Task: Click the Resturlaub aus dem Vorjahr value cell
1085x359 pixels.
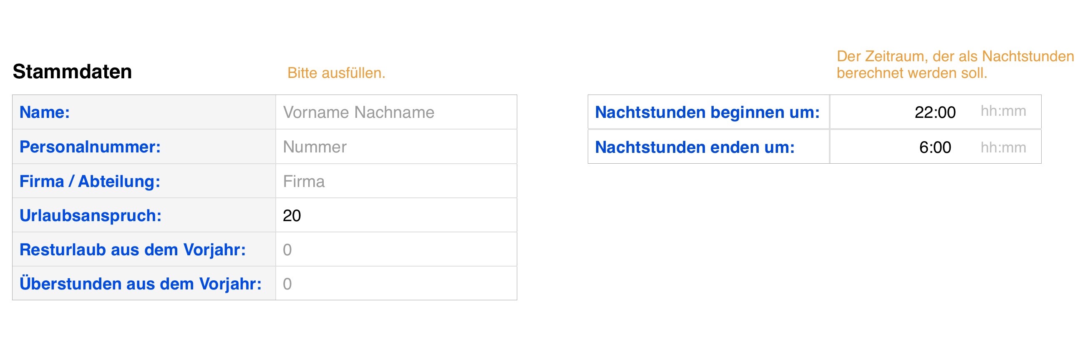Action: pyautogui.click(x=396, y=250)
